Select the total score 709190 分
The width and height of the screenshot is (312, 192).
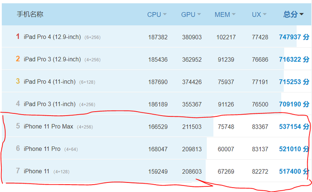(x=294, y=104)
